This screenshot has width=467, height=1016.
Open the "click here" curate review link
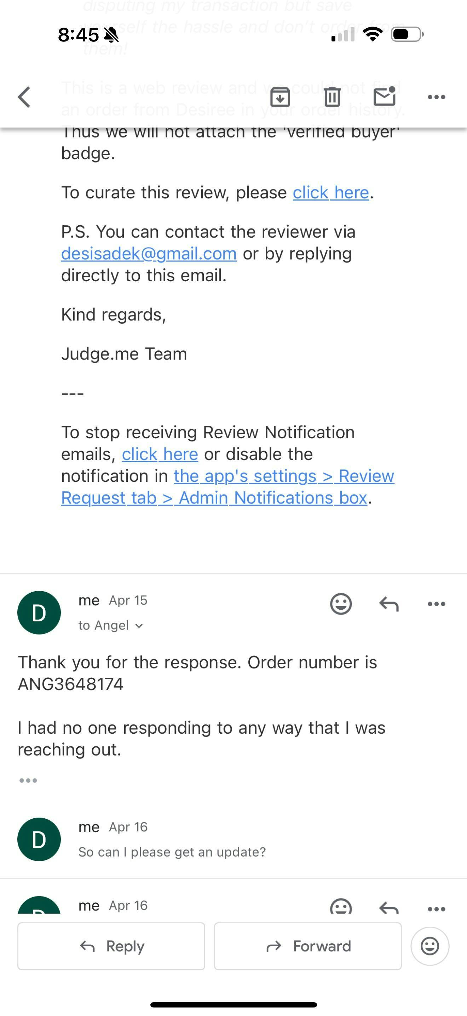[331, 193]
